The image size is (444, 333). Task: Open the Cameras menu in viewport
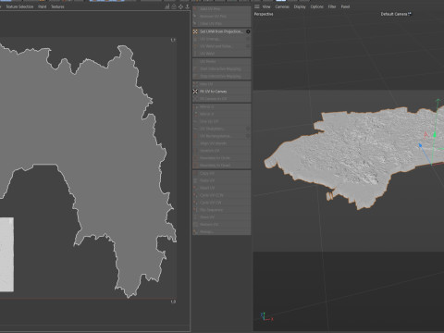[282, 6]
